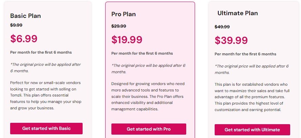The width and height of the screenshot is (301, 138).
Task: Click the crossed-out $49.99 original price
Action: tap(222, 27)
